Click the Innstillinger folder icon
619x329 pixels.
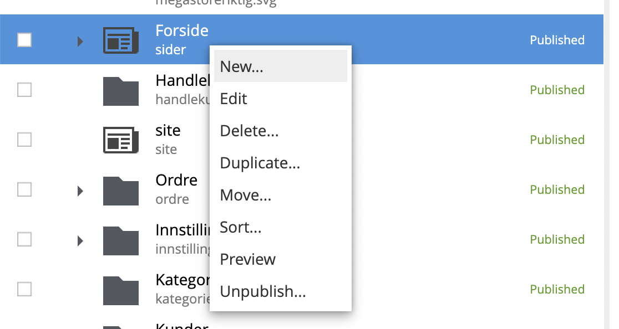pyautogui.click(x=120, y=240)
